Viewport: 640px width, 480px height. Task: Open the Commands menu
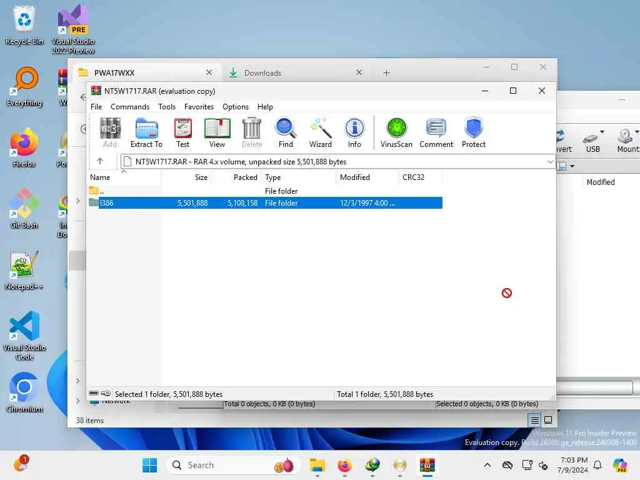(130, 106)
